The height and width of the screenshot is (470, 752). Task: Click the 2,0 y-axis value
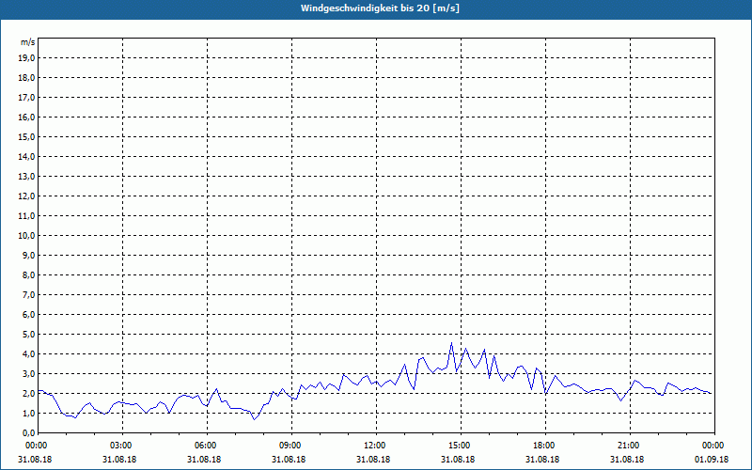[x=28, y=393]
